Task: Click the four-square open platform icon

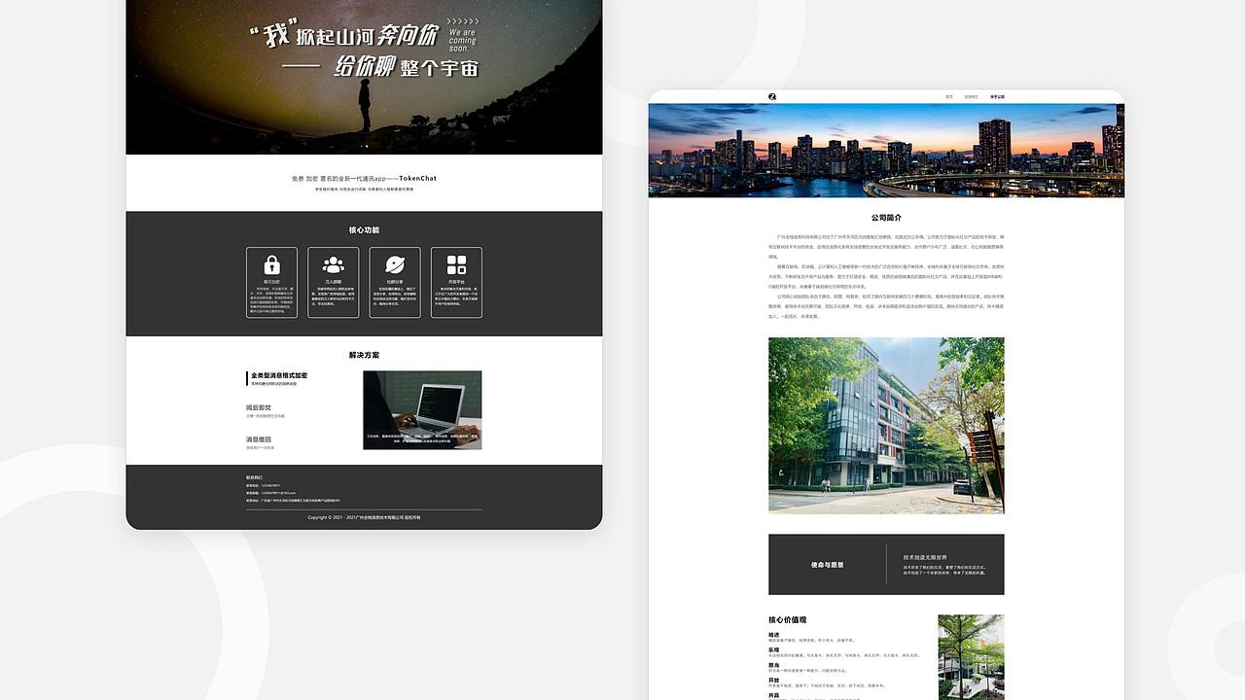Action: point(456,264)
